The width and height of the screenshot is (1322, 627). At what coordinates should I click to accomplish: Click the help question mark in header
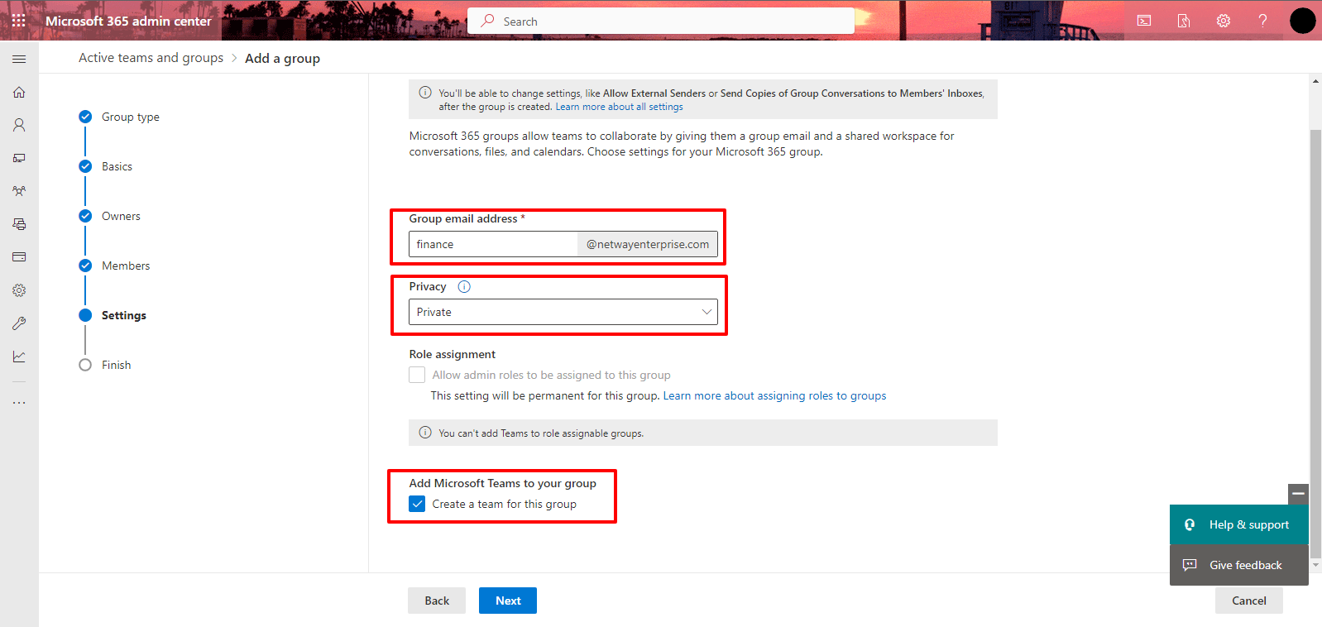pyautogui.click(x=1262, y=21)
